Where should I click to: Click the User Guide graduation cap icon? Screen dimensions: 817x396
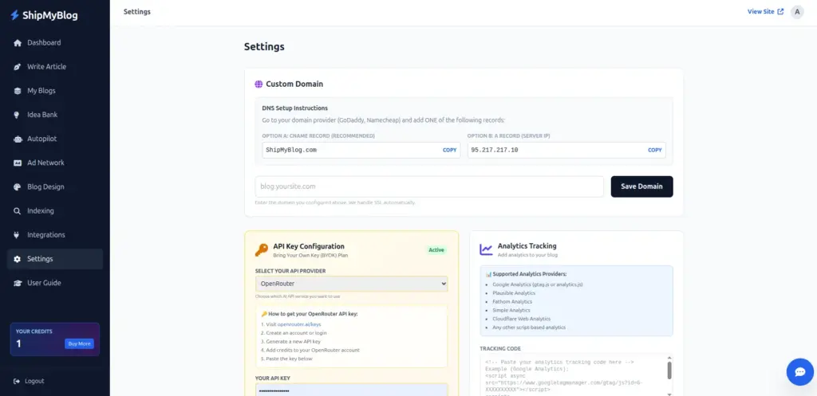point(18,283)
